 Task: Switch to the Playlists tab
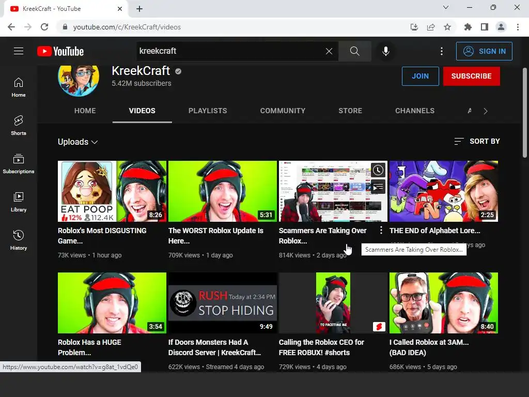(x=208, y=111)
